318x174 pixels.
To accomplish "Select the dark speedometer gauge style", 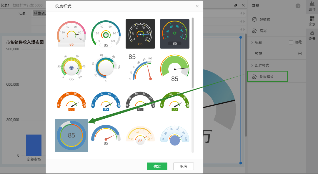I will click(140, 34).
